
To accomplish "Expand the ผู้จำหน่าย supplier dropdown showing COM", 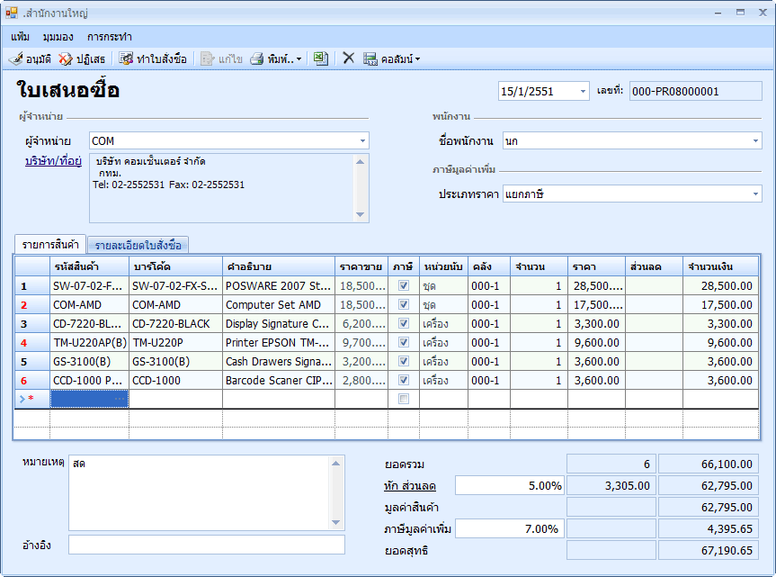I will [x=362, y=140].
